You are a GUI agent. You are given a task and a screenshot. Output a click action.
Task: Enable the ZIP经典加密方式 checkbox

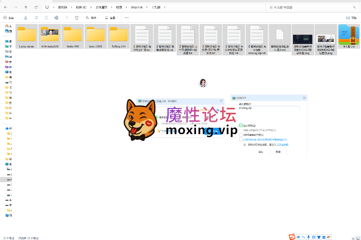pos(241,135)
